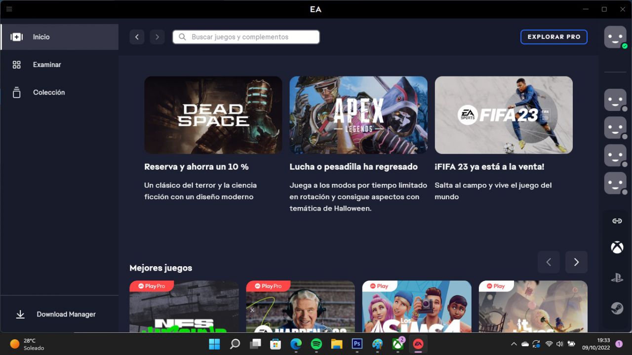Open the Colección section icon
Screen dimensions: 632x355
(16, 92)
